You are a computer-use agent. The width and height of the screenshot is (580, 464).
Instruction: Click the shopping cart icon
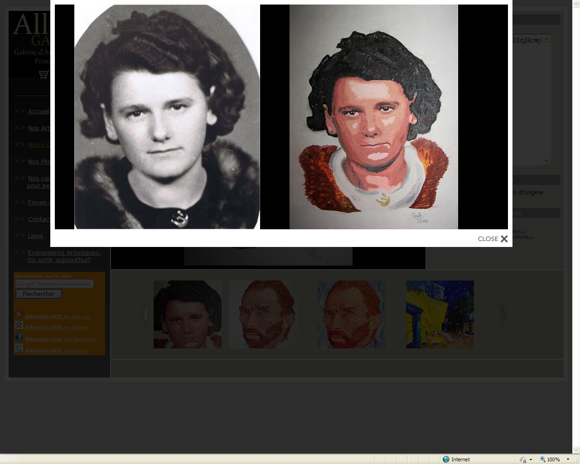point(43,74)
